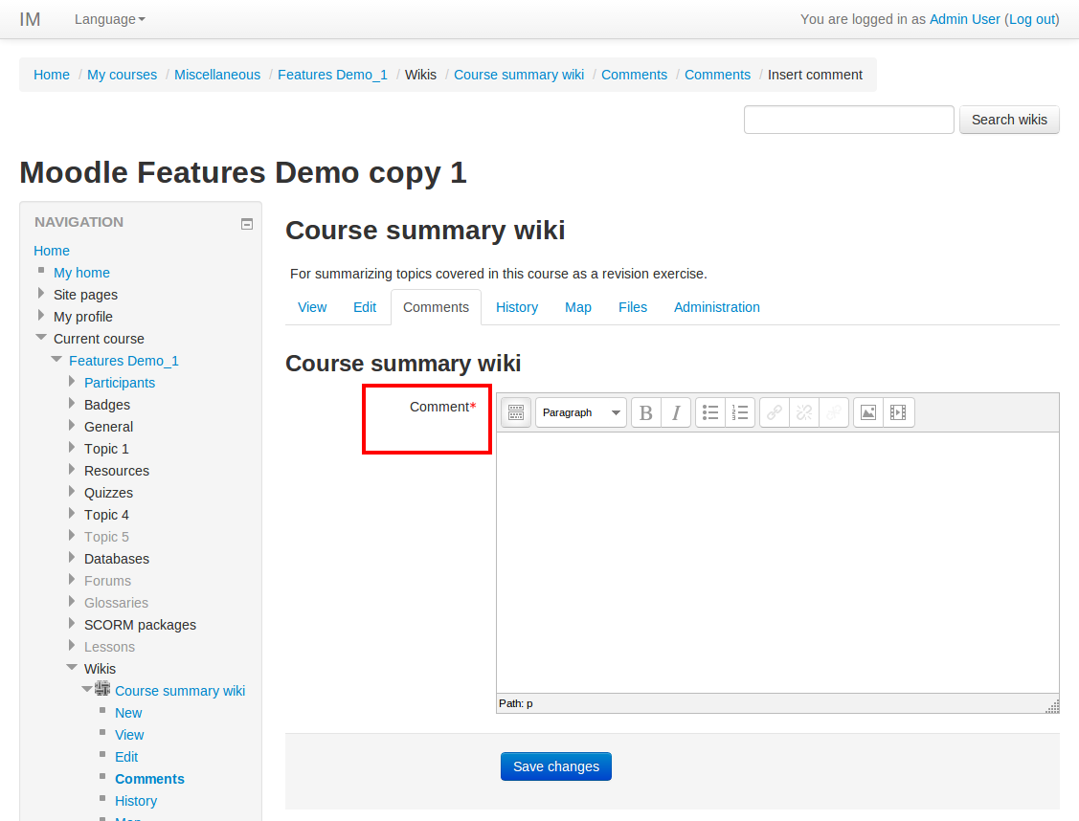
Task: Select Glossaries in navigation tree
Action: 116,603
